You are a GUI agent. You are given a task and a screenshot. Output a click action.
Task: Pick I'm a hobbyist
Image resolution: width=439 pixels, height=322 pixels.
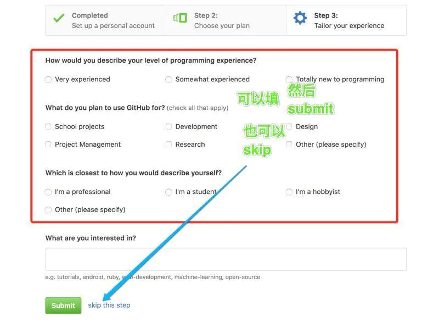tap(289, 192)
